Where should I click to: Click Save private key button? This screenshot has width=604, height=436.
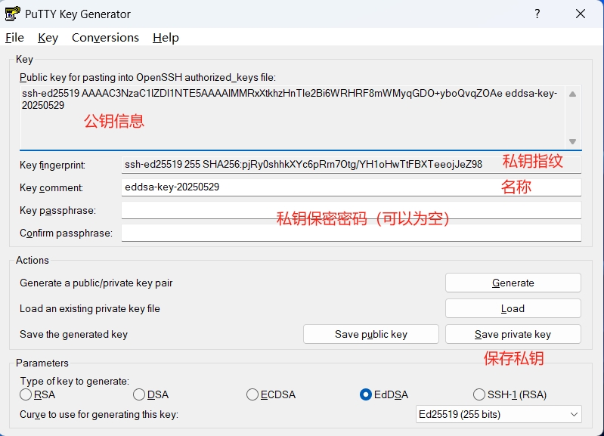point(513,334)
